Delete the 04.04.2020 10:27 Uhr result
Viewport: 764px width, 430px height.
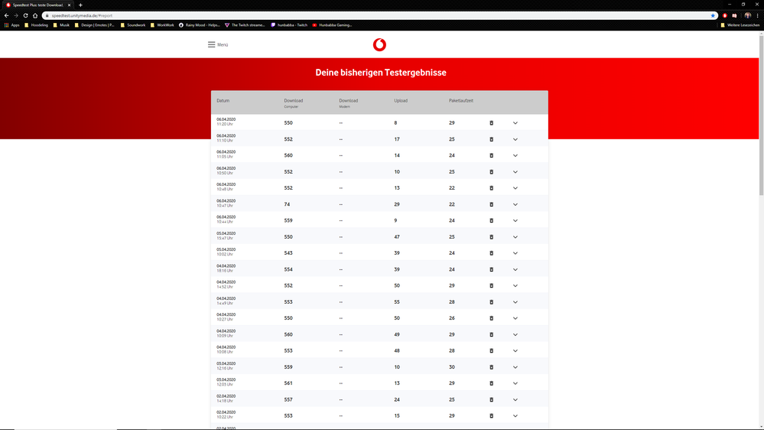[x=491, y=318]
